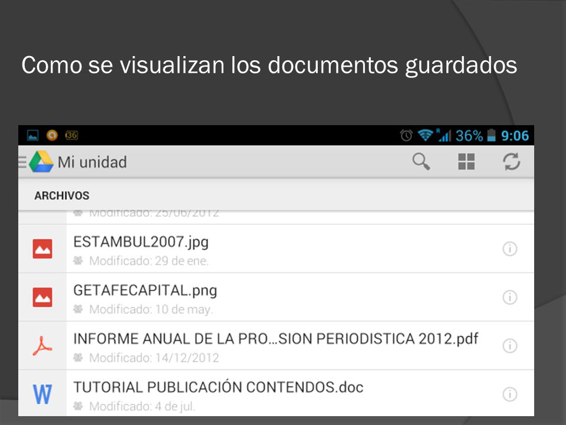Tap the PDF icon of INFORME ANUAL
This screenshot has height=425, width=566.
[x=42, y=346]
